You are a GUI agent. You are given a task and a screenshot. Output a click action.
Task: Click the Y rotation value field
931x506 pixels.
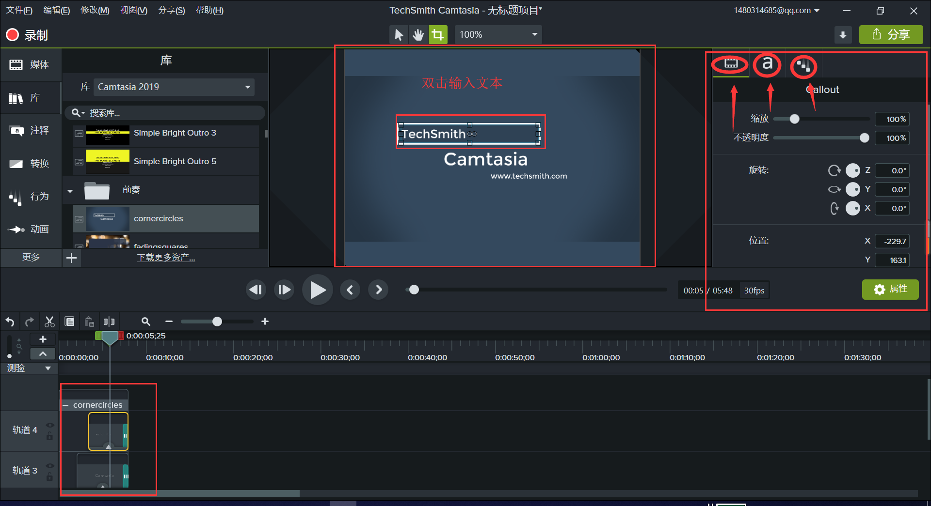892,189
